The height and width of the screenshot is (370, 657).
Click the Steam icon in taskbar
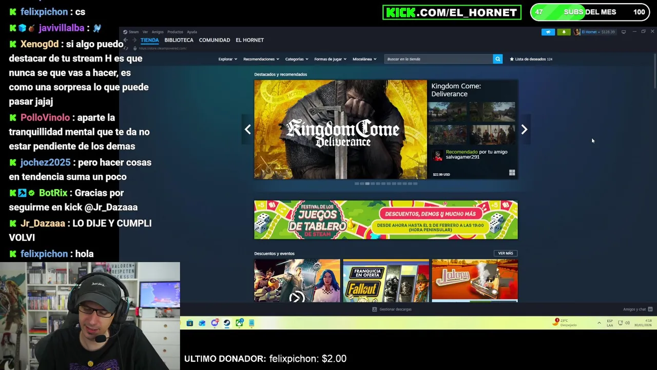(x=227, y=323)
